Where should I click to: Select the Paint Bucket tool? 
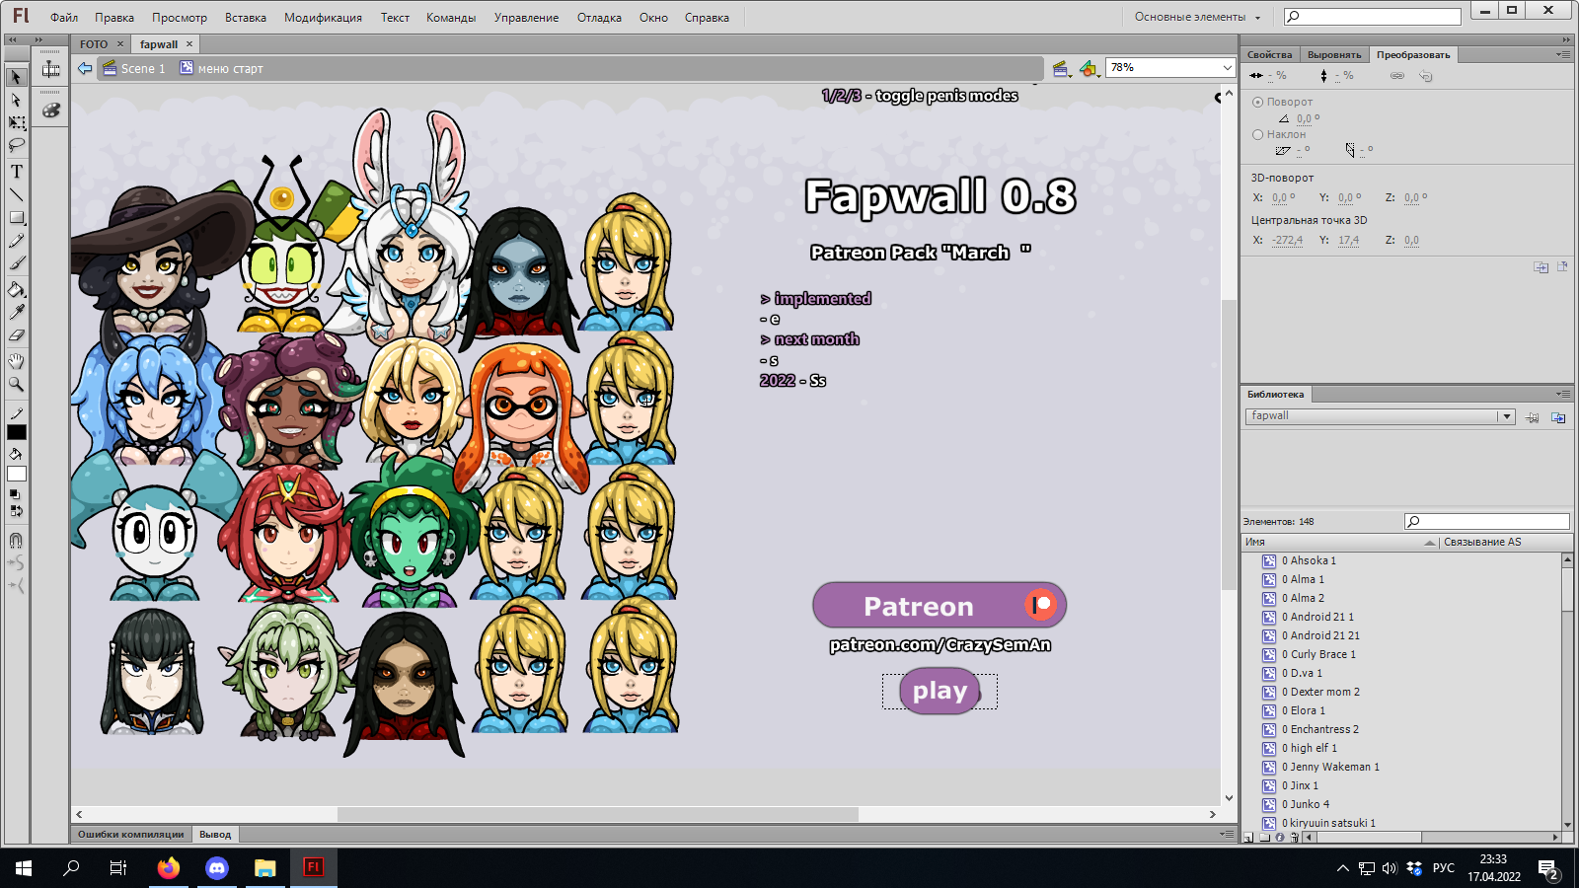coord(17,290)
